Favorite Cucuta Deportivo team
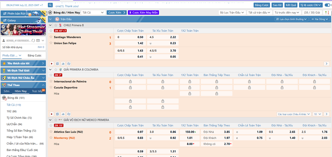The image size is (332, 157). pyautogui.click(x=51, y=87)
